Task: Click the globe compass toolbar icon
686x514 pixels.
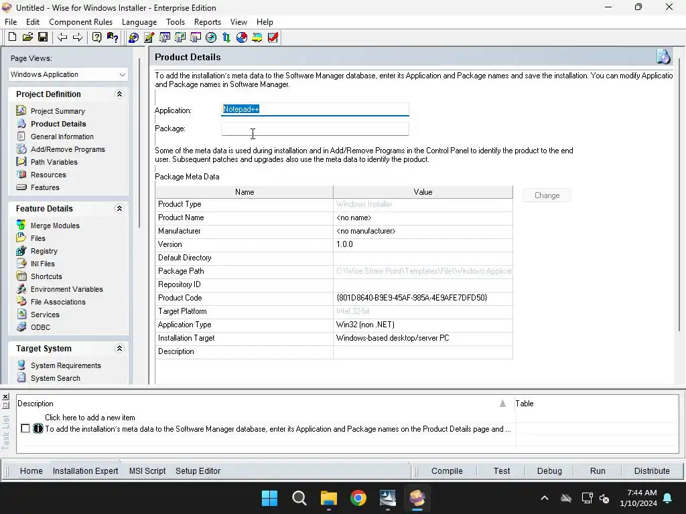Action: tap(211, 37)
